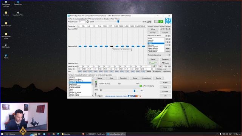The image size is (242, 136).
Task: Move the volume slider handle
Action: (135, 91)
